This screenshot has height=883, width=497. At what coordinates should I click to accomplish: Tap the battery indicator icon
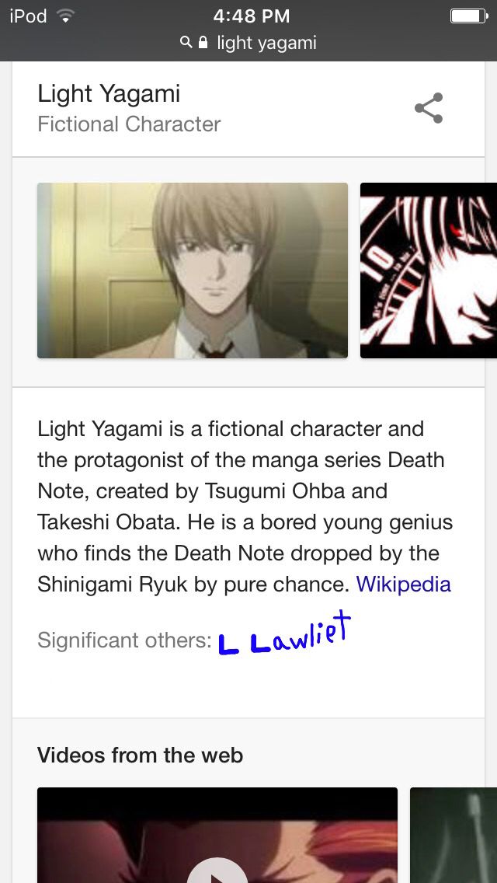469,16
